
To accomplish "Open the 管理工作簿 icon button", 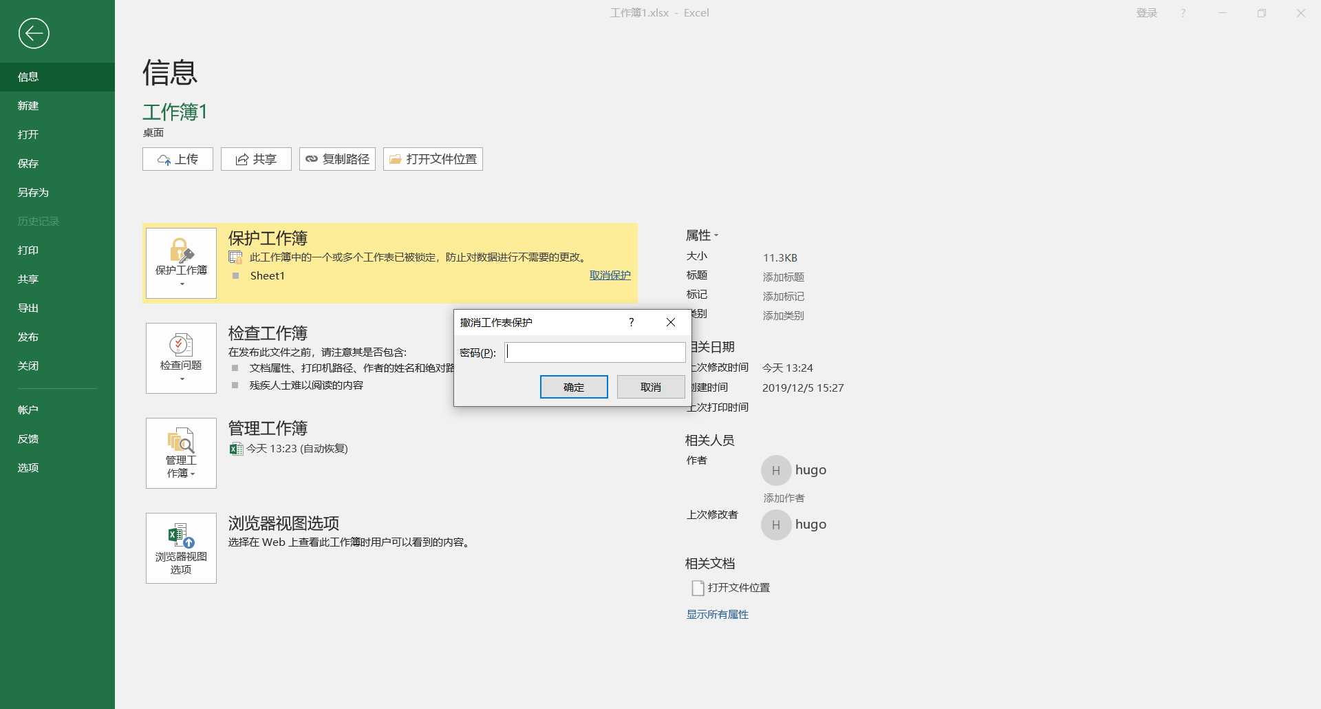I will tap(181, 453).
